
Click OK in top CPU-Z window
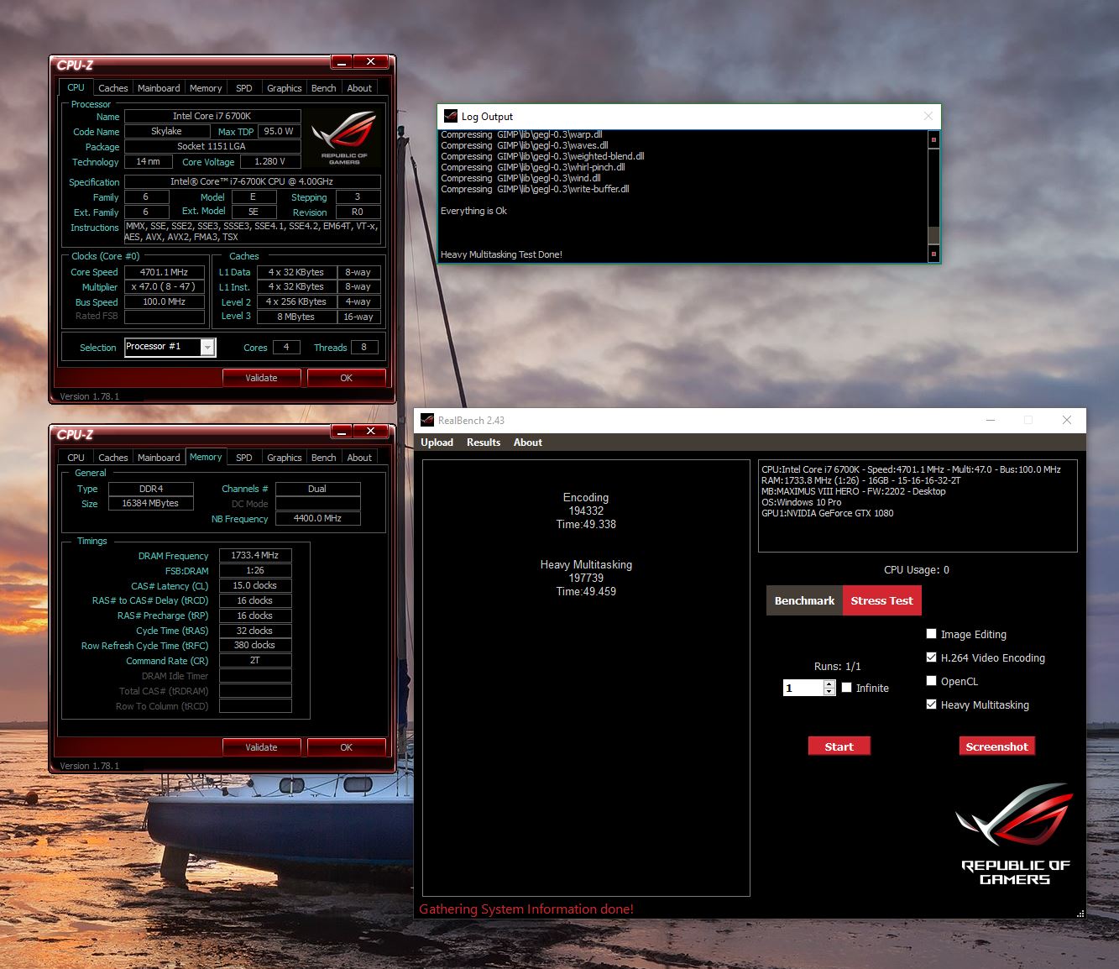pyautogui.click(x=346, y=378)
